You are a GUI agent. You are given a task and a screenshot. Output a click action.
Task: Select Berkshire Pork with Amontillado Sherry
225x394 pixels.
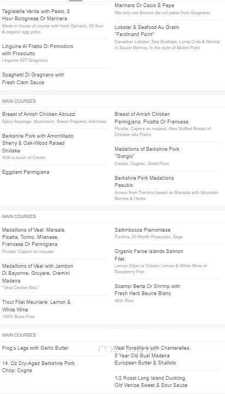tap(38, 143)
